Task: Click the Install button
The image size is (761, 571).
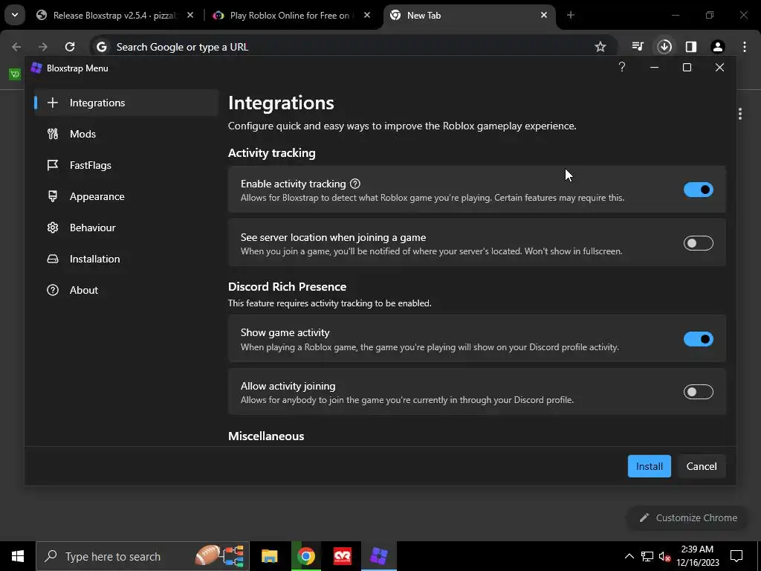Action: coord(649,466)
